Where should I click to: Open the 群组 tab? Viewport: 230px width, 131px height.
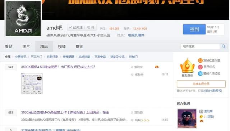[79, 47]
